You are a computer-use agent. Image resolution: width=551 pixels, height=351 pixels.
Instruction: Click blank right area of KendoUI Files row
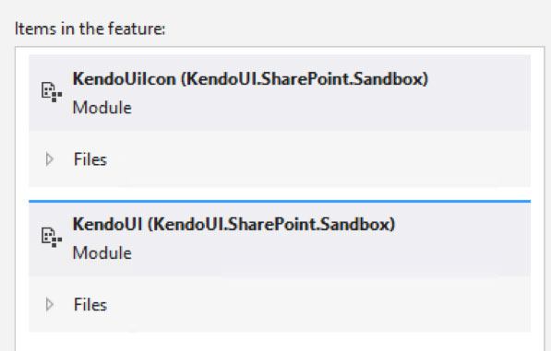(318, 304)
